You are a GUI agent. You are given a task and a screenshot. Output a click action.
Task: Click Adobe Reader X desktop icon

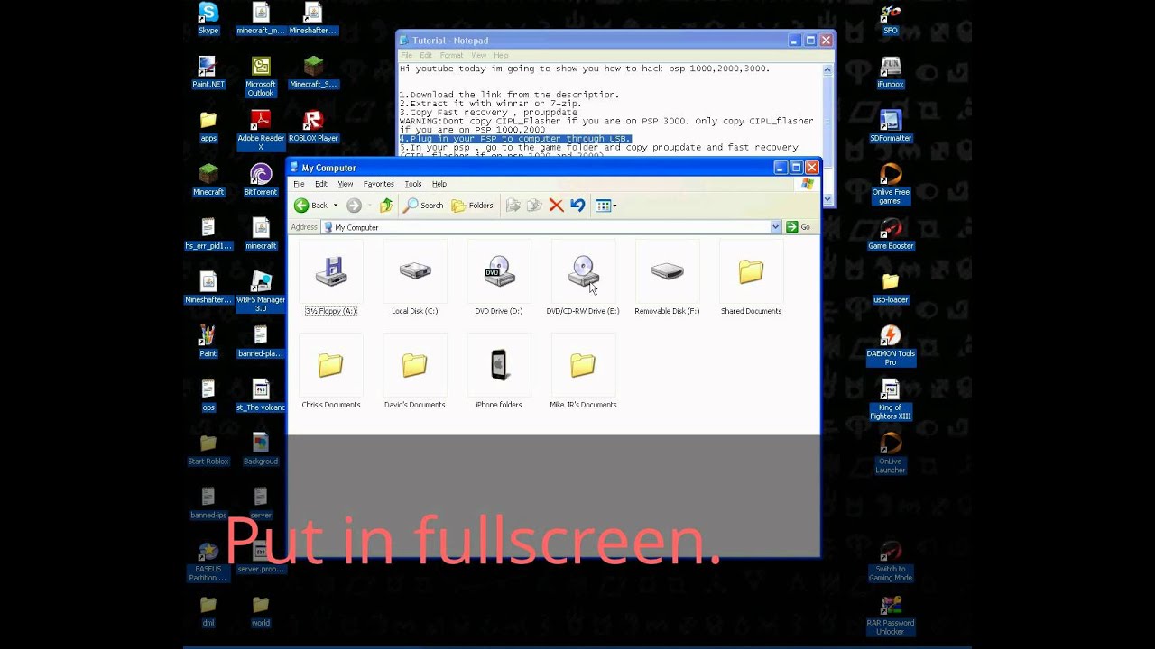point(261,131)
